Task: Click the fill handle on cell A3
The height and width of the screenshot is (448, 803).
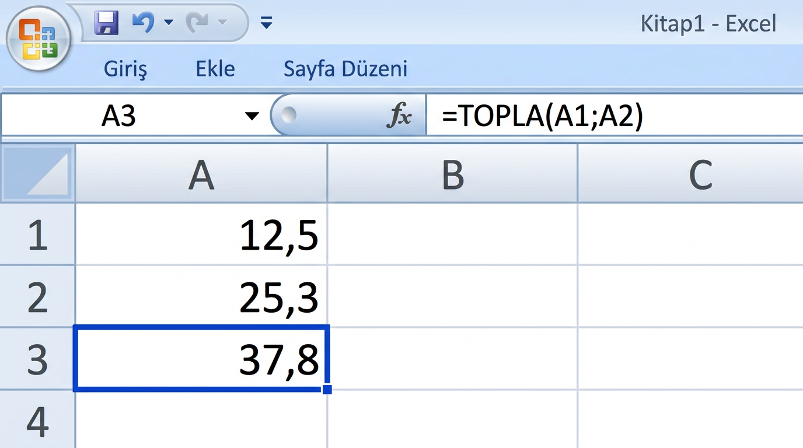Action: click(x=327, y=389)
